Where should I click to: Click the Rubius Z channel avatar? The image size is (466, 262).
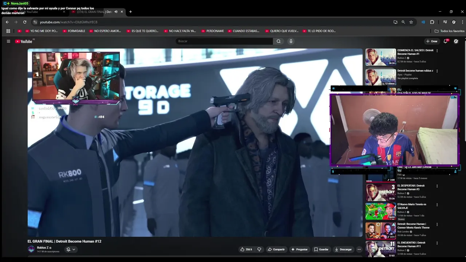[x=31, y=249]
